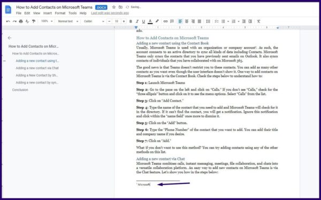Click the 'Last edit was seconds ago' link

(110, 13)
